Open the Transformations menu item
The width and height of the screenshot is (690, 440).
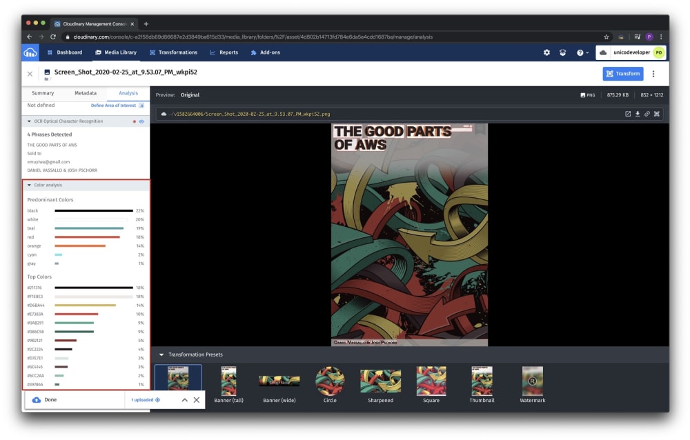[173, 52]
